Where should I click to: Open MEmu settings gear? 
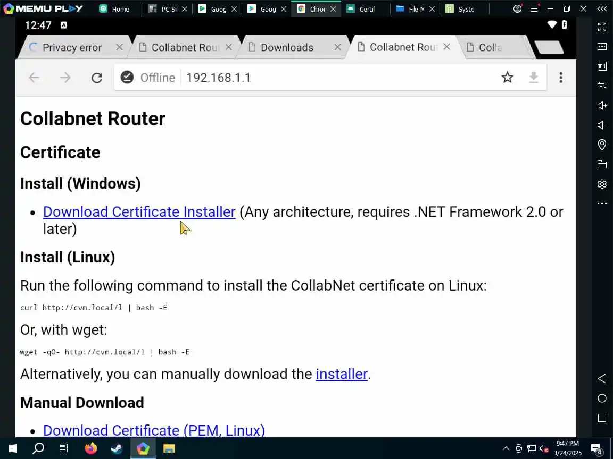pos(602,184)
